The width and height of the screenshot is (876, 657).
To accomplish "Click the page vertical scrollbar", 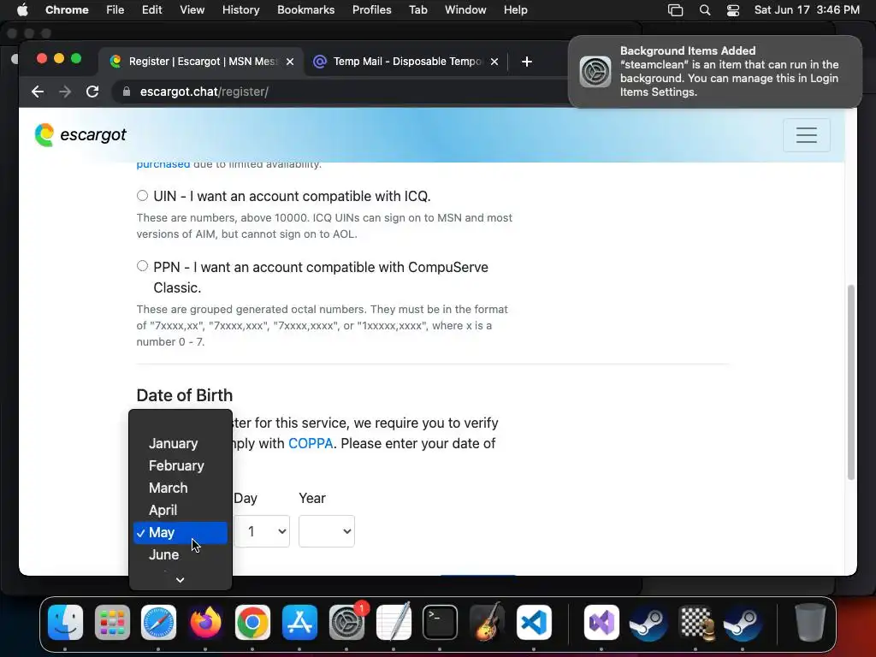I will coord(850,382).
